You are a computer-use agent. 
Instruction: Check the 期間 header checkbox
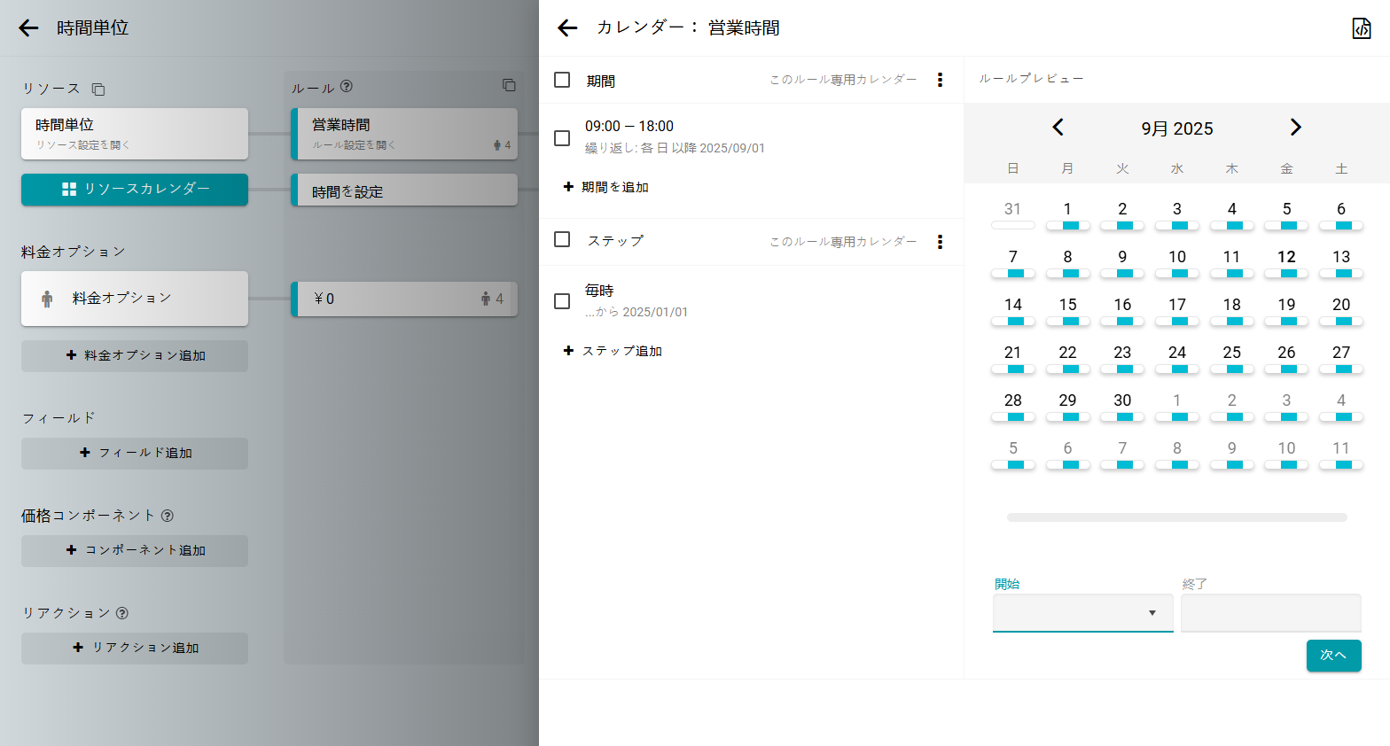[562, 80]
